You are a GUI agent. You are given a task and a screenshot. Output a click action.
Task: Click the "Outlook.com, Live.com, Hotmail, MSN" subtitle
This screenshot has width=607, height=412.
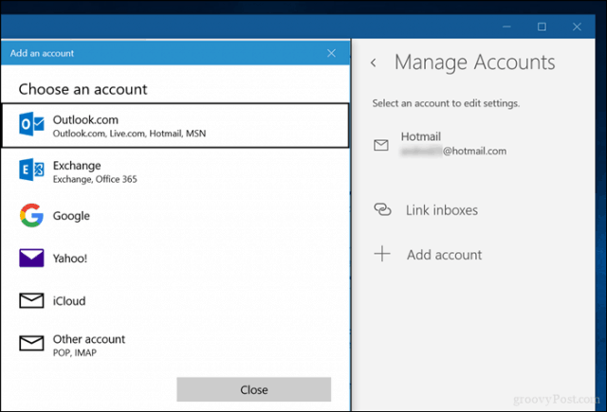[129, 134]
